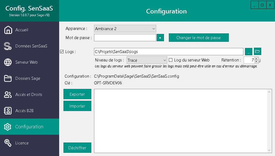The width and height of the screenshot is (275, 156).
Task: Open Serveur Web globe icon
Action: tap(8, 62)
